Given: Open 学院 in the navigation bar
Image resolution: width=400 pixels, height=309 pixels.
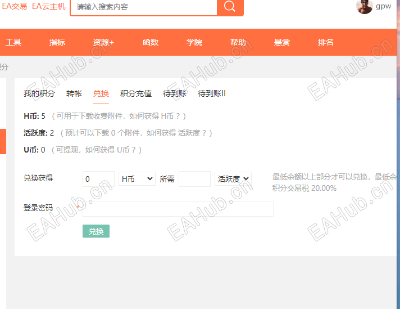Looking at the screenshot, I should click(x=194, y=42).
